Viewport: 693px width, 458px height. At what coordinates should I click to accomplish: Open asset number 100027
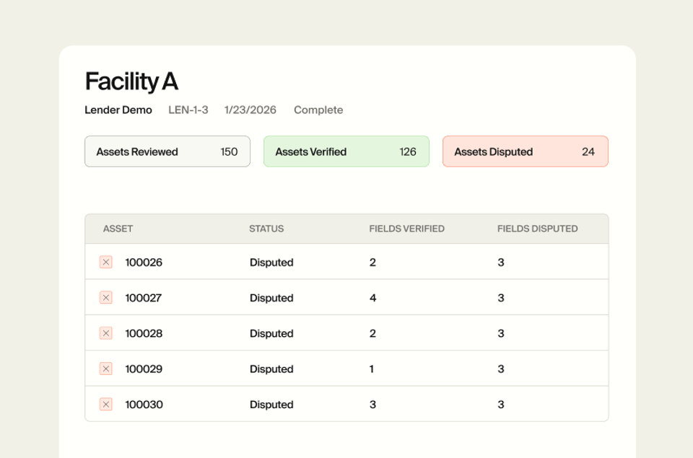(x=143, y=298)
